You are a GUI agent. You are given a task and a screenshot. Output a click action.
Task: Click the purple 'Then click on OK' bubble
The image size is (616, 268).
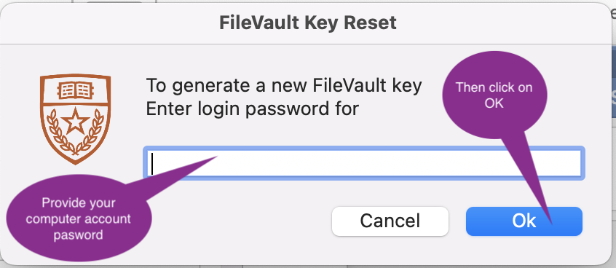coord(494,95)
